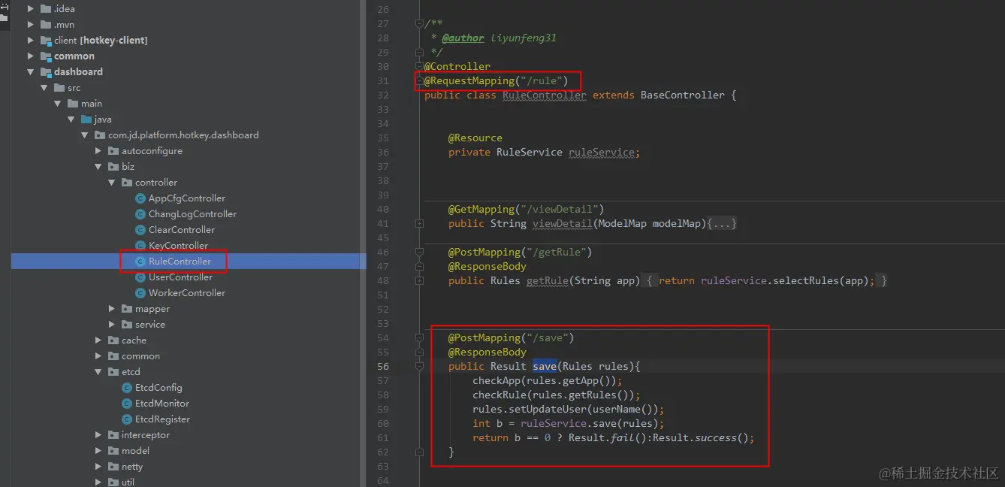Click @PostMapping("/getRule") annotation

click(521, 253)
